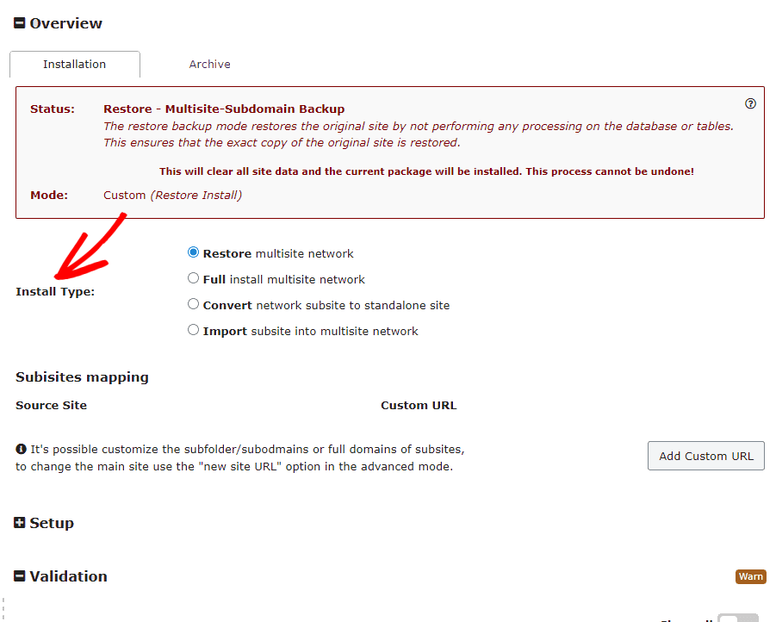776x622 pixels.
Task: Click the Install Type label
Action: [55, 291]
